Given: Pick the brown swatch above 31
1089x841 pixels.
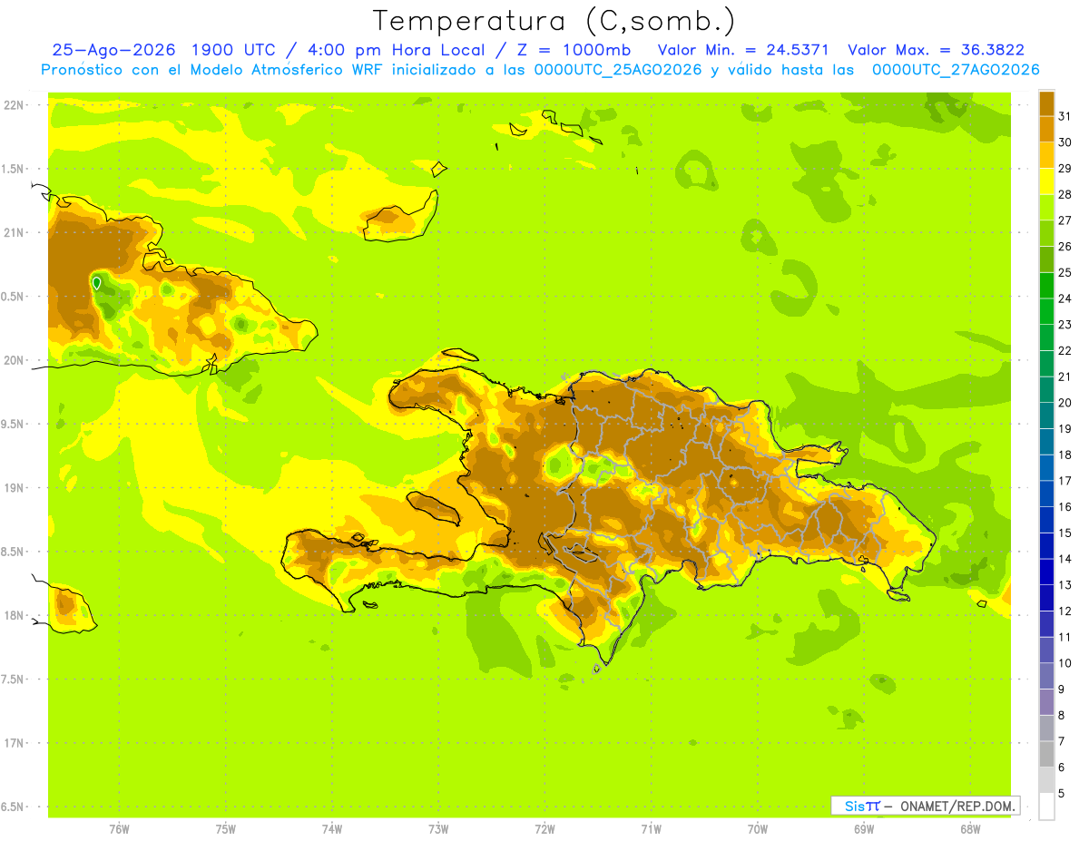Looking at the screenshot, I should pos(1046,103).
